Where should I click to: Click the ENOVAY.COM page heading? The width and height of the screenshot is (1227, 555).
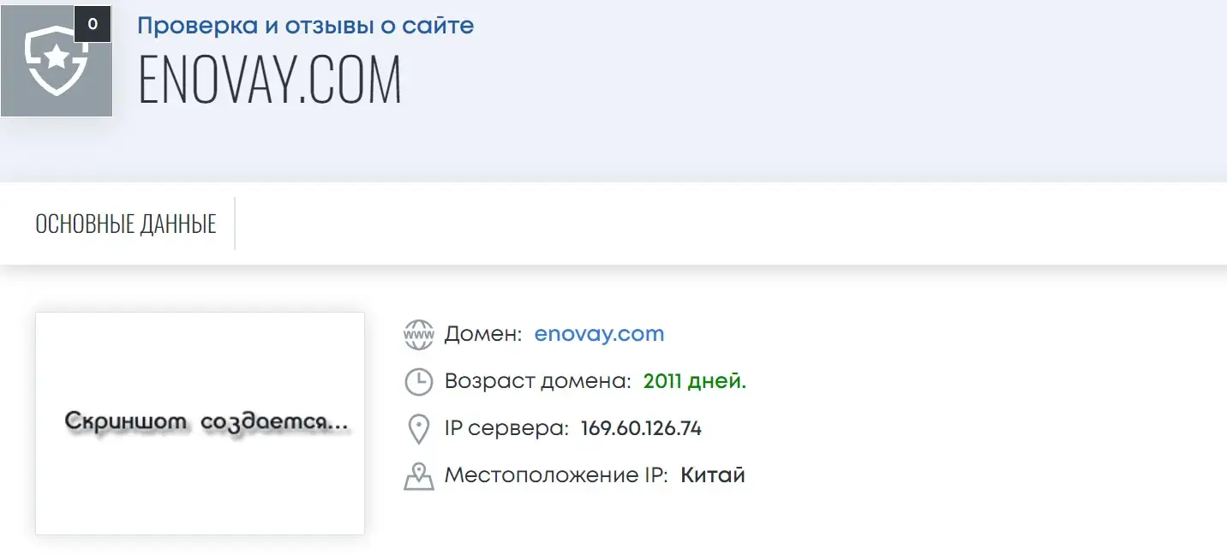[270, 82]
